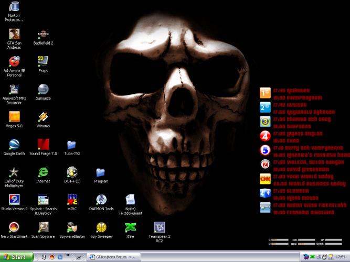Click the Xfire desktop icon
Viewport: 350px width, 262px height.
coord(130,228)
